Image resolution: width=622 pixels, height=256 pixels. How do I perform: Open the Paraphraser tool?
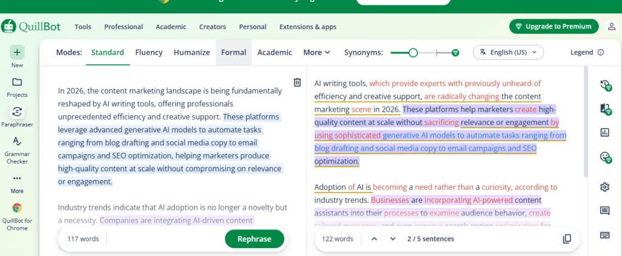pyautogui.click(x=17, y=116)
